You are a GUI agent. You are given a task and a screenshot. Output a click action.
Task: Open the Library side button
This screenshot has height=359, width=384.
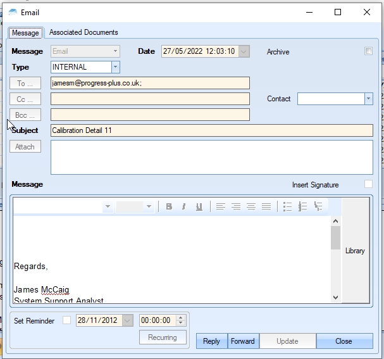point(355,251)
